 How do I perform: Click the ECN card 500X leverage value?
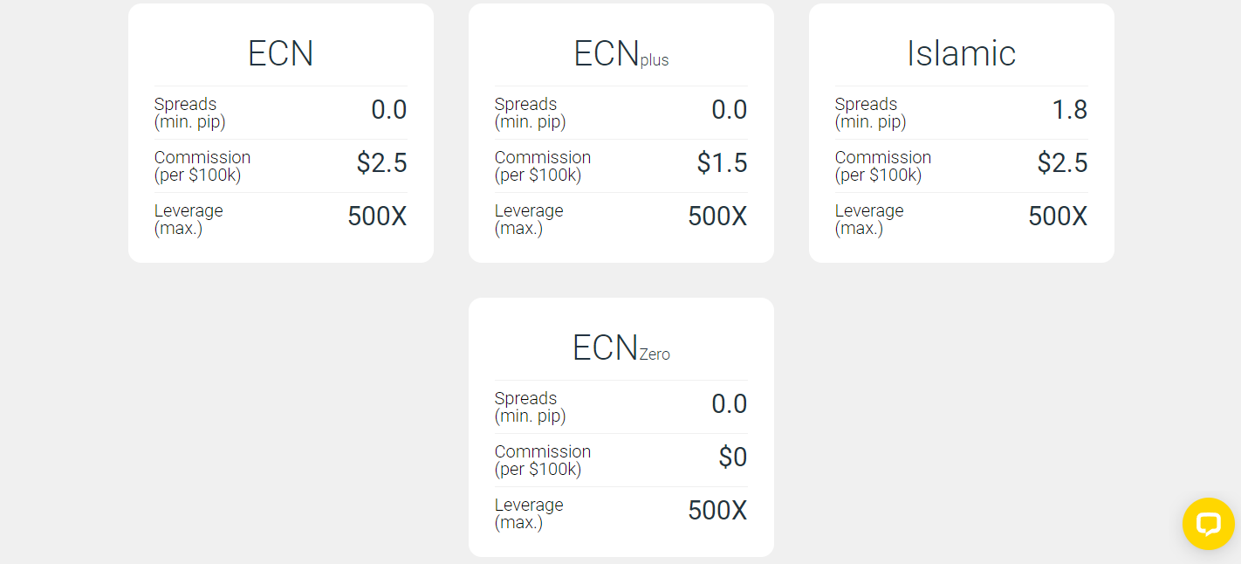click(377, 217)
